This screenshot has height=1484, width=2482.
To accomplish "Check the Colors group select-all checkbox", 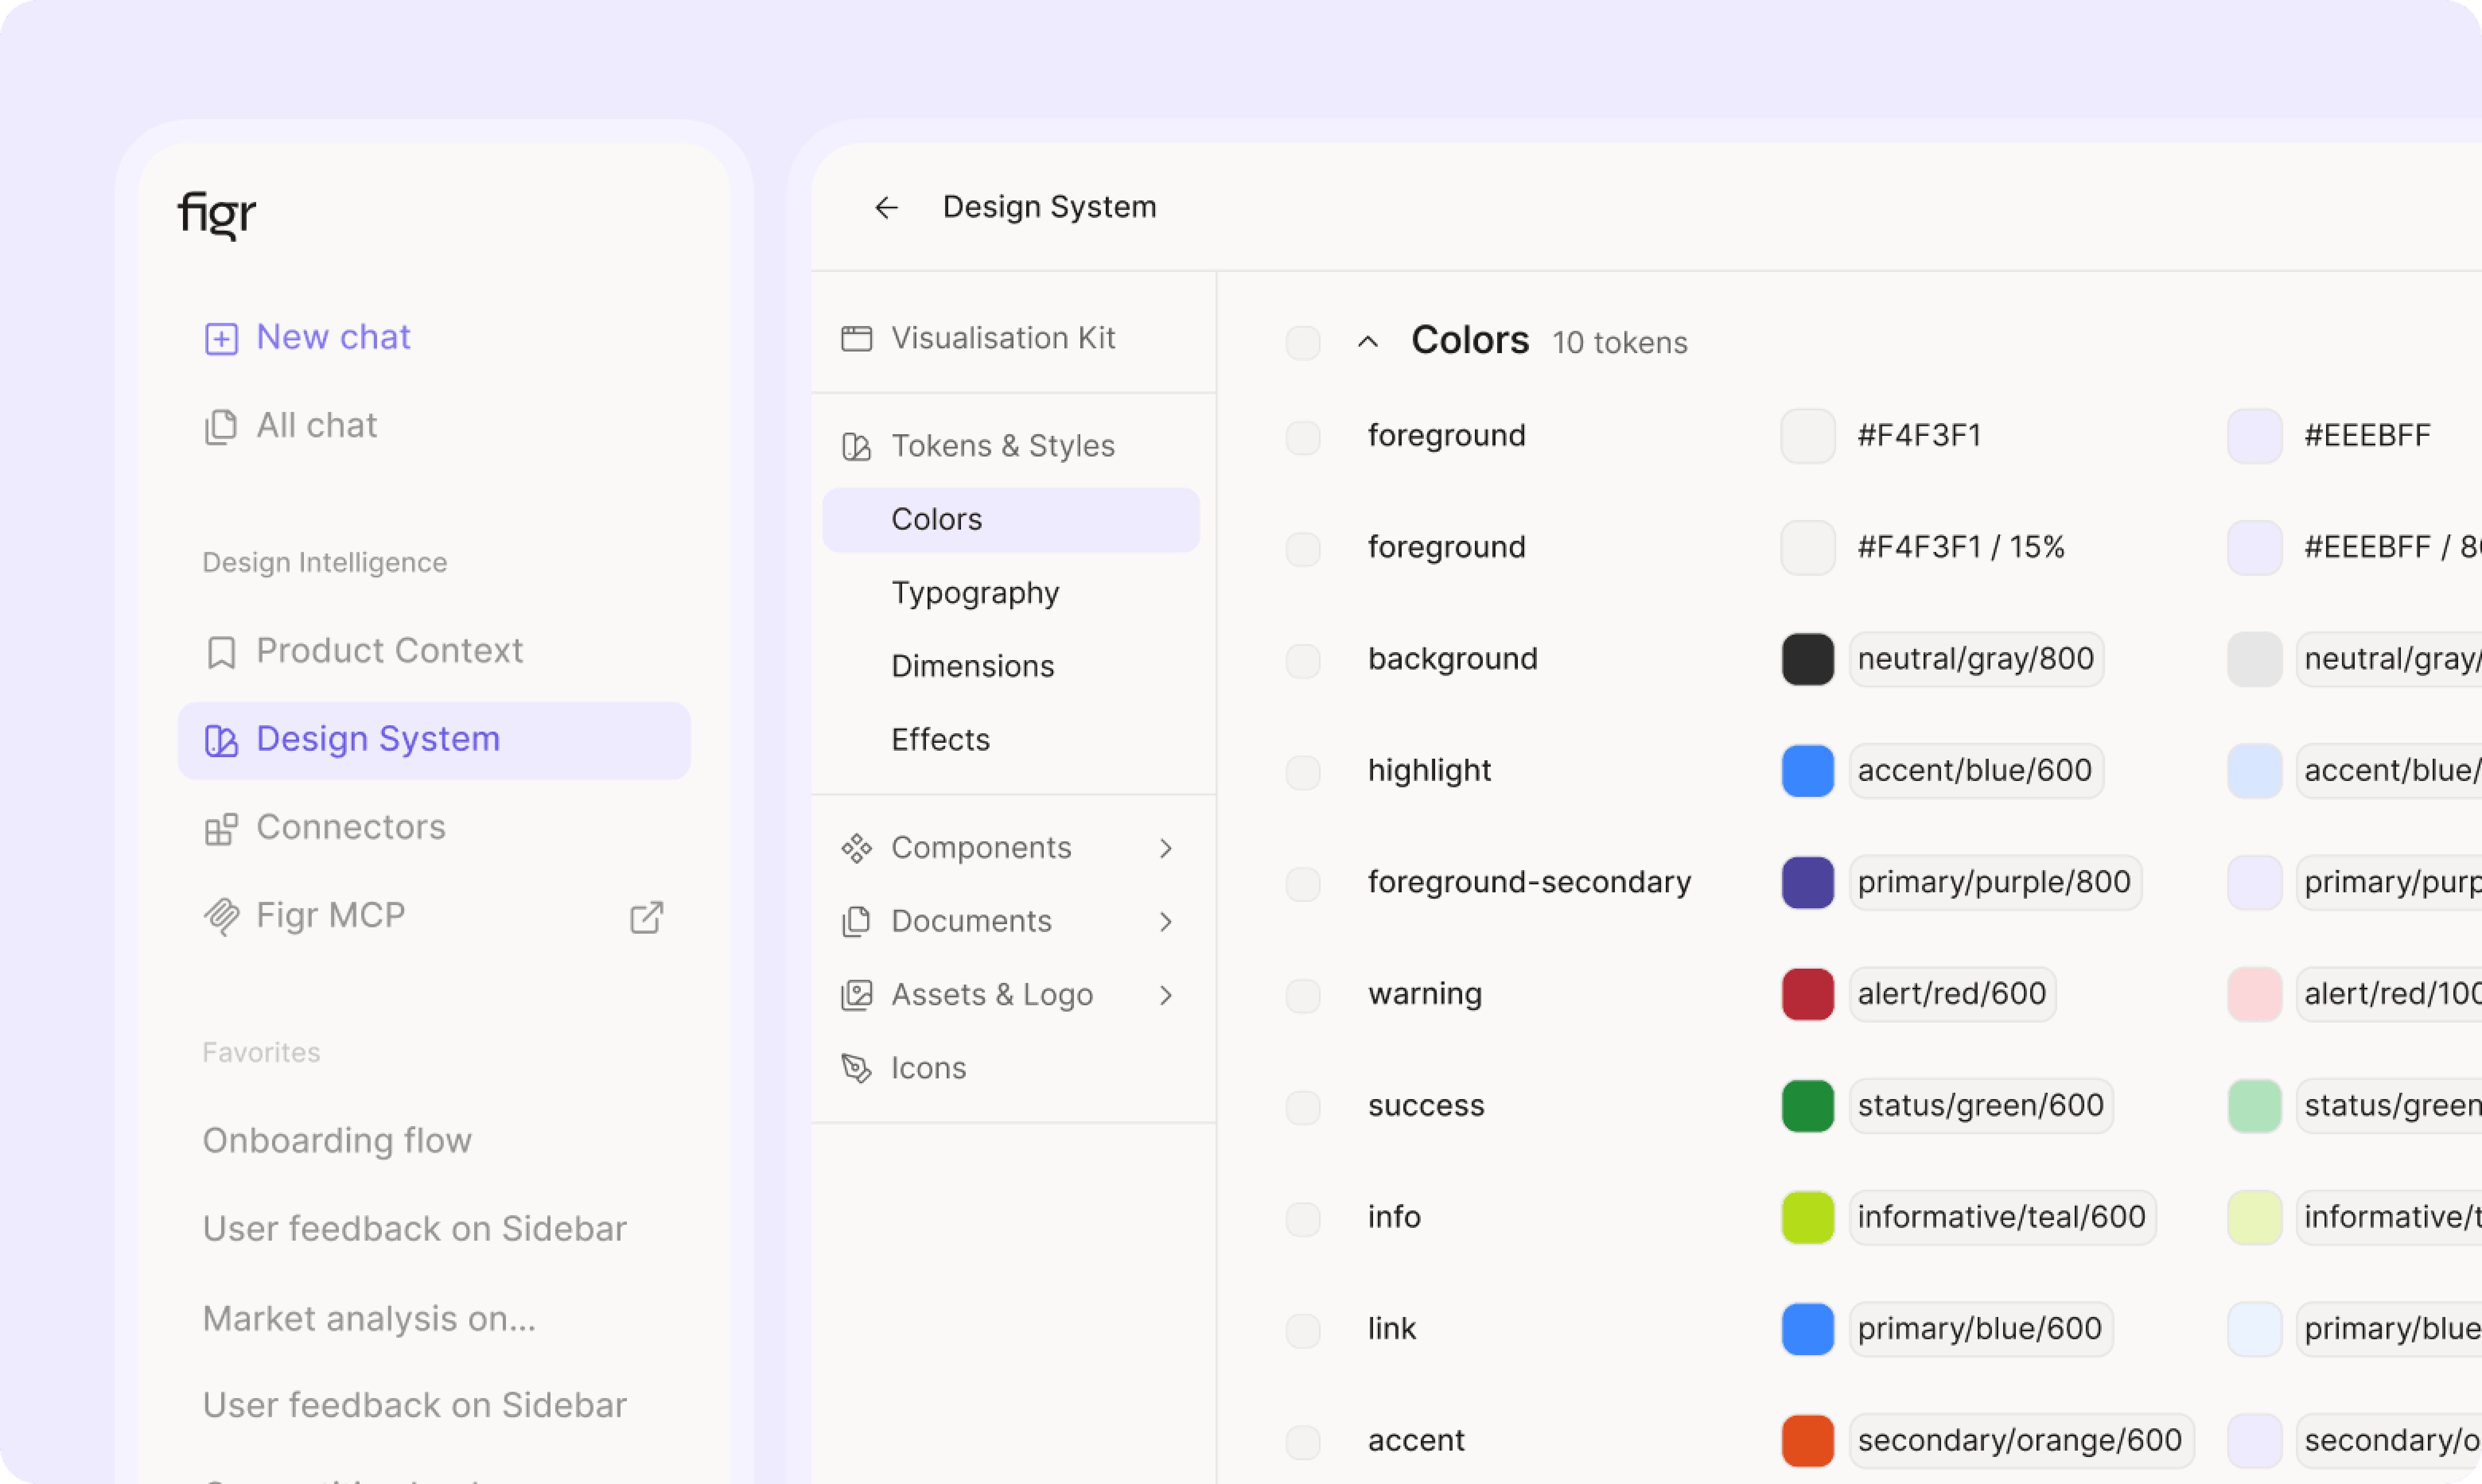I will coord(1303,343).
